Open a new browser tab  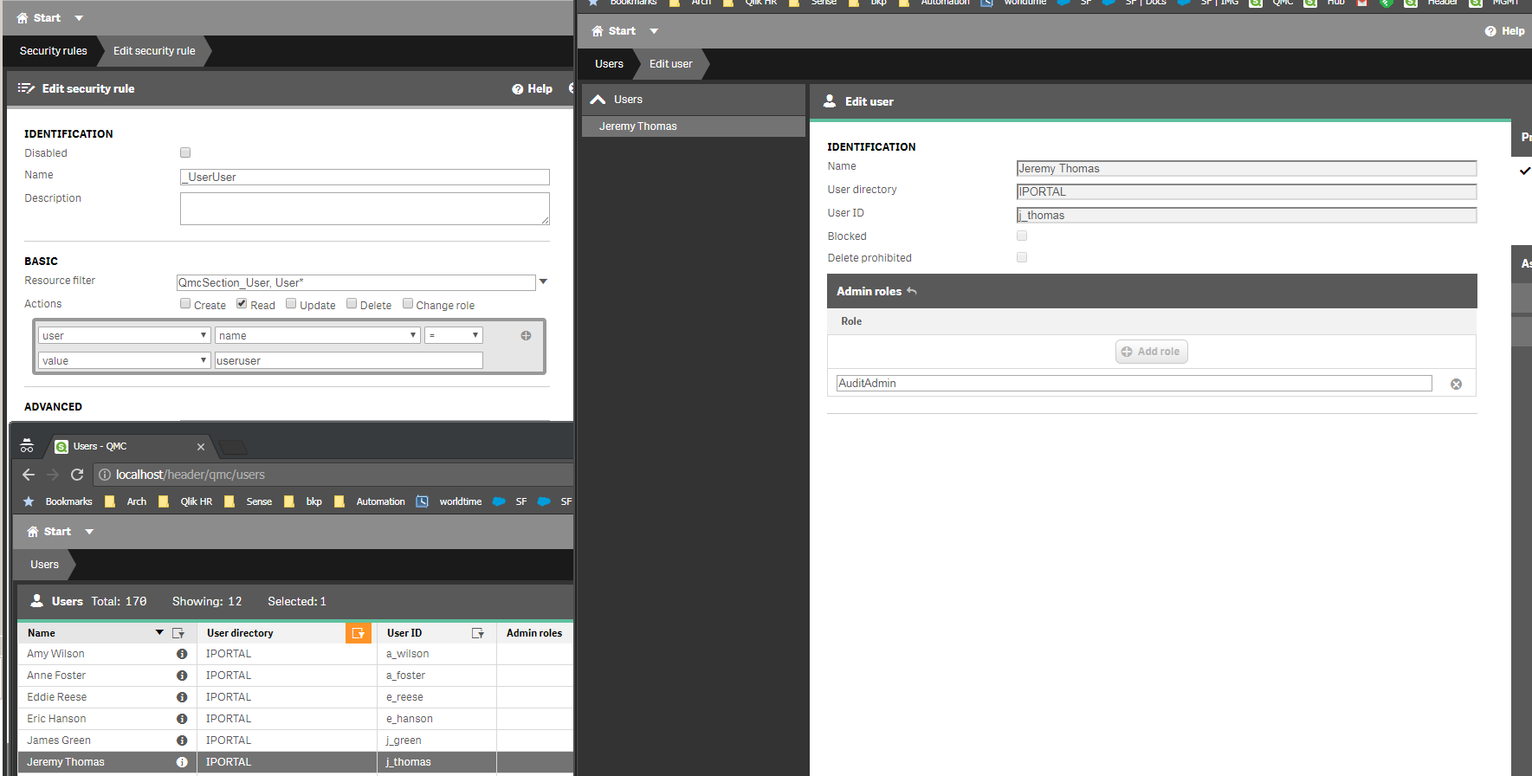coord(233,447)
